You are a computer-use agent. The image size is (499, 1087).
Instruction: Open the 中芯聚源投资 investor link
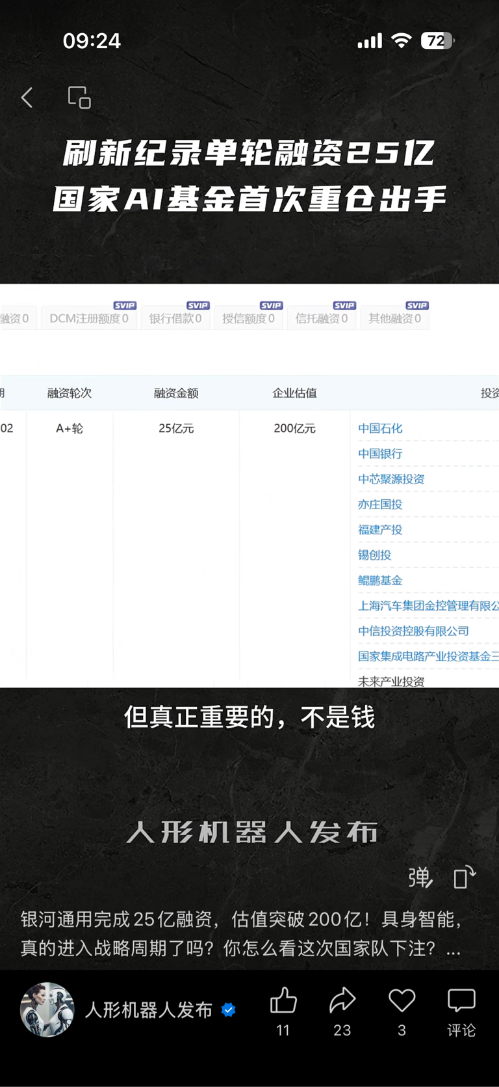point(391,479)
